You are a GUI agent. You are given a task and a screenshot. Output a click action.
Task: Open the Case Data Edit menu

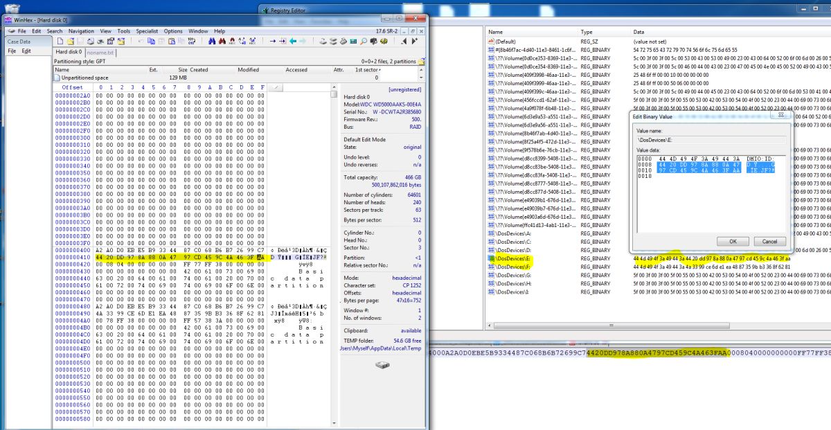[26, 51]
